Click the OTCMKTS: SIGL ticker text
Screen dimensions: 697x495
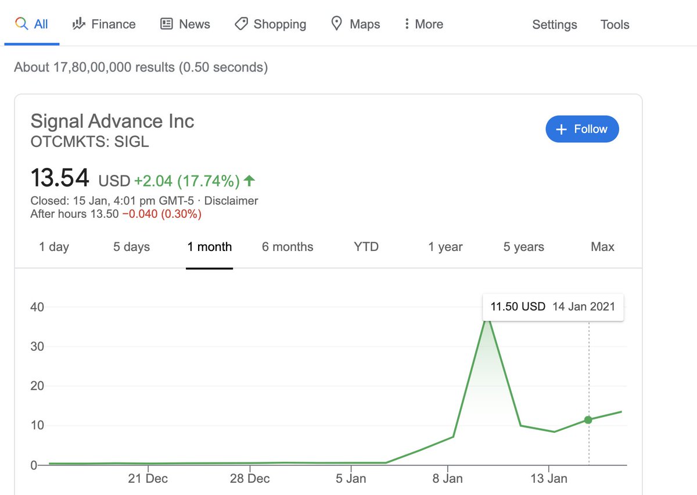(x=89, y=141)
